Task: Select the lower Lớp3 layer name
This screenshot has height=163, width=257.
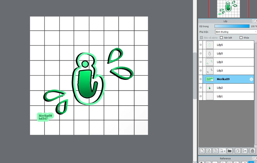Action: 220,71
